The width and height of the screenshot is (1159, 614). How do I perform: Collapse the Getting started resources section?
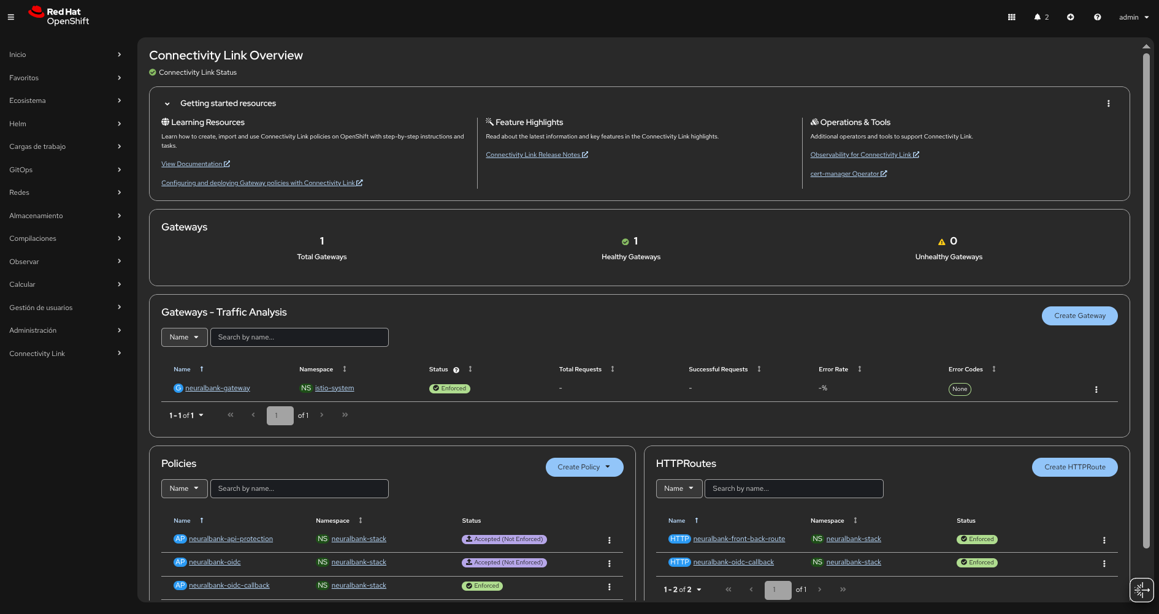(x=167, y=104)
